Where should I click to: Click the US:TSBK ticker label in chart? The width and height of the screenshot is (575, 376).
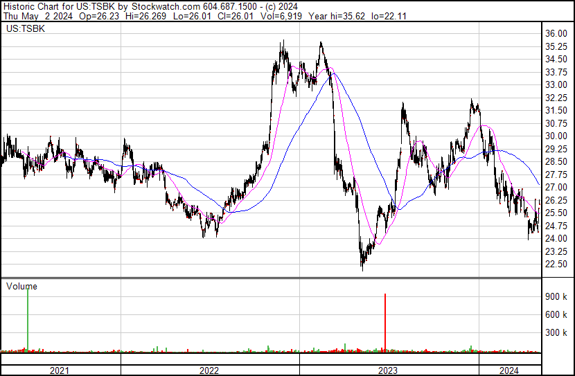[x=24, y=29]
